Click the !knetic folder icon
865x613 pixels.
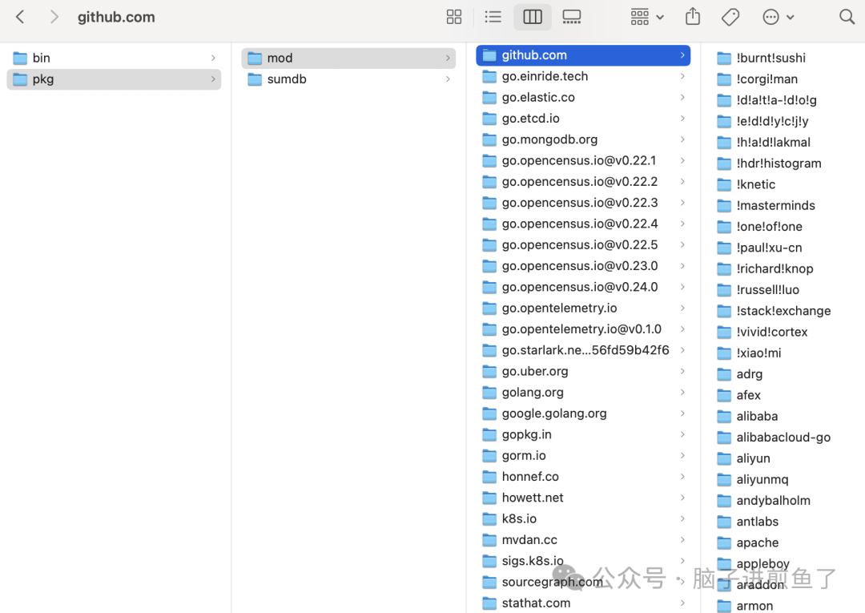724,184
